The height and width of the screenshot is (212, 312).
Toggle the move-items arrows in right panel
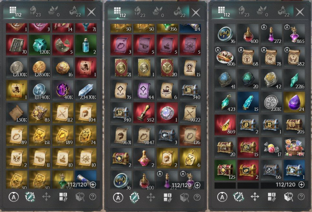(x=255, y=197)
